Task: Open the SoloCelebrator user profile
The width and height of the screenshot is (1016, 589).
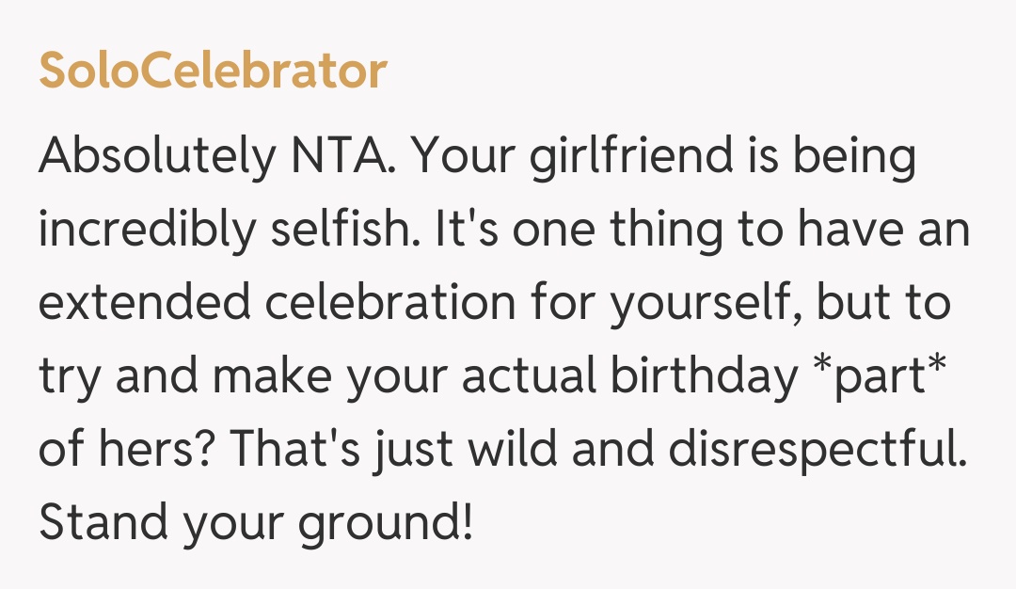Action: [x=213, y=72]
